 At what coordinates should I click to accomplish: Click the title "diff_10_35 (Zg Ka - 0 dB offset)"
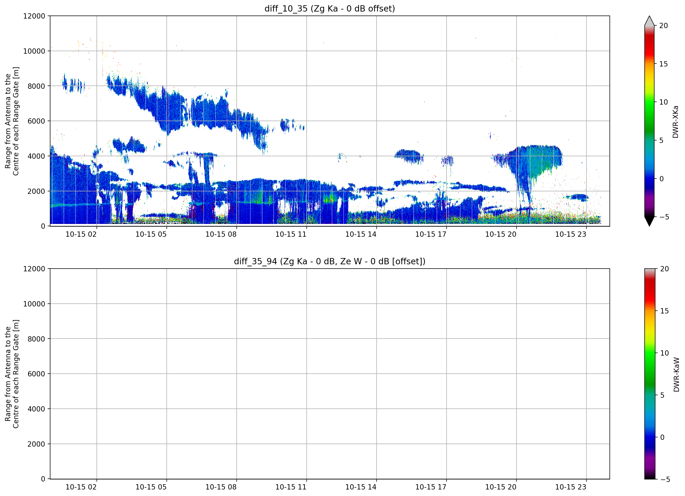[329, 9]
